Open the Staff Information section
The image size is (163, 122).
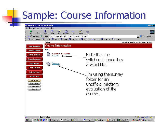click(34, 55)
